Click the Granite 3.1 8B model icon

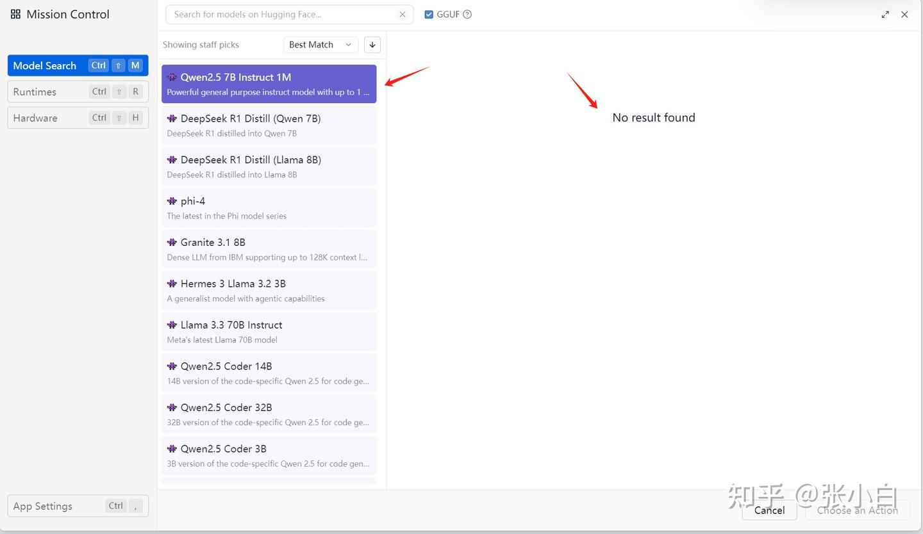(172, 242)
